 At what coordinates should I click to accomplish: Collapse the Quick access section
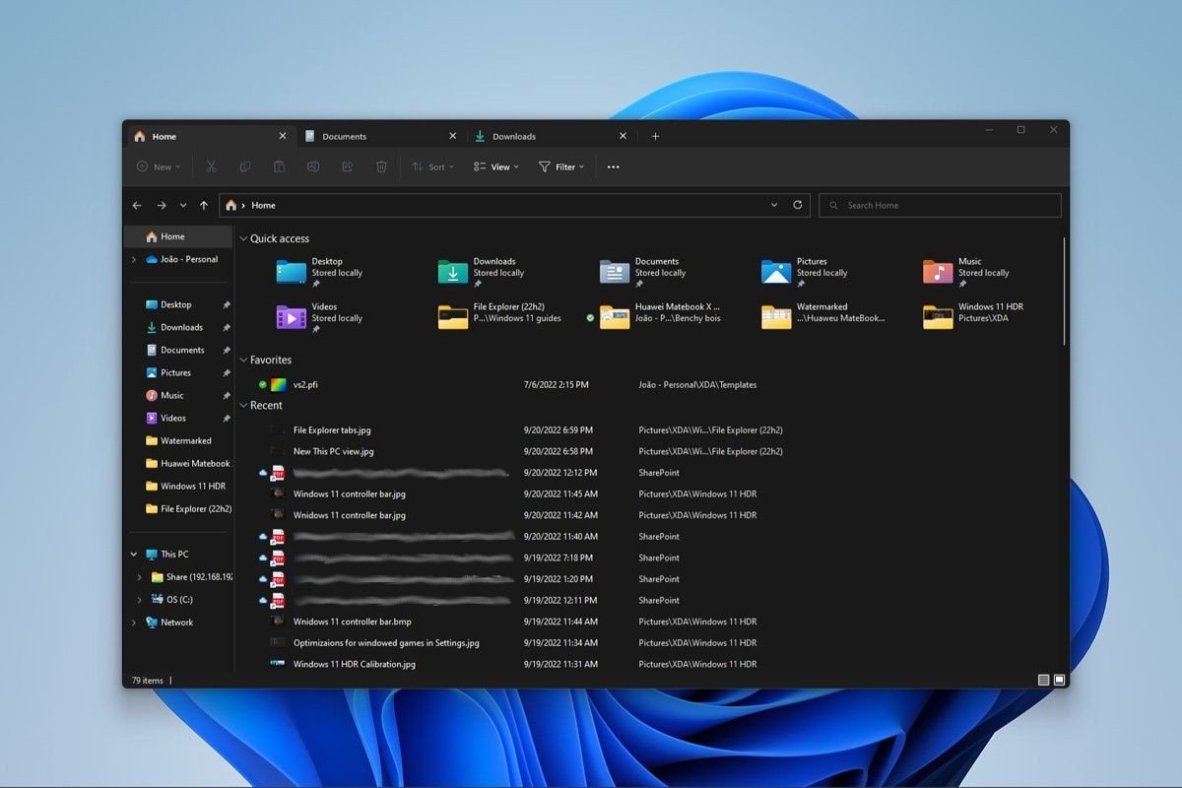[243, 238]
